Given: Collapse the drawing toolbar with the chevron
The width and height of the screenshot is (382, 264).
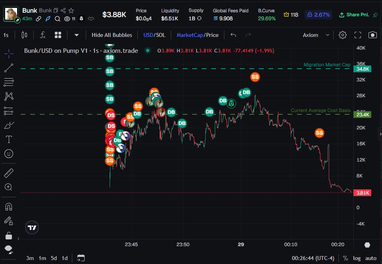Looking at the screenshot, I should [x=19, y=239].
